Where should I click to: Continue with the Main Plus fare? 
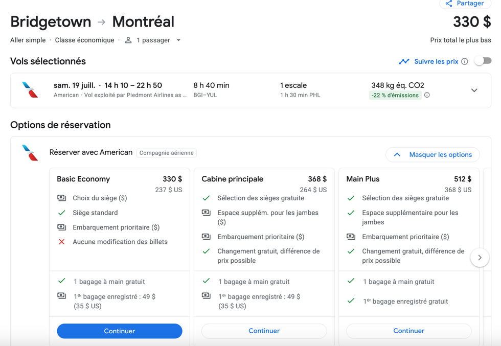coord(408,331)
